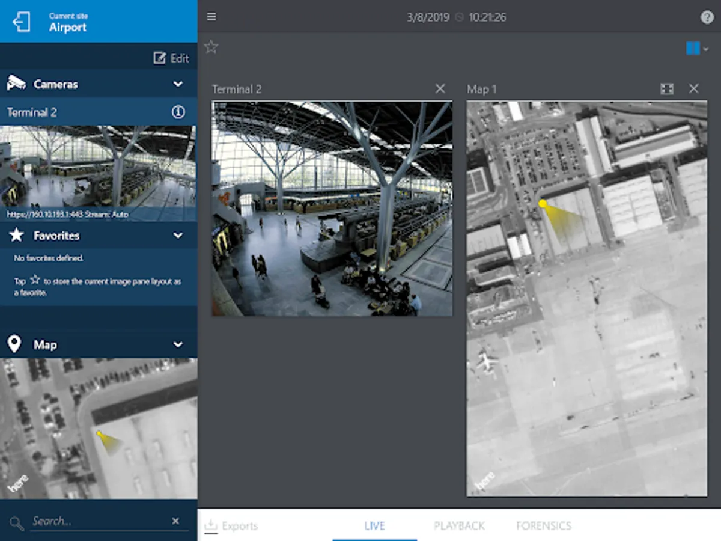Click the date 3/8/2019 in header
This screenshot has height=541, width=721.
tap(428, 17)
